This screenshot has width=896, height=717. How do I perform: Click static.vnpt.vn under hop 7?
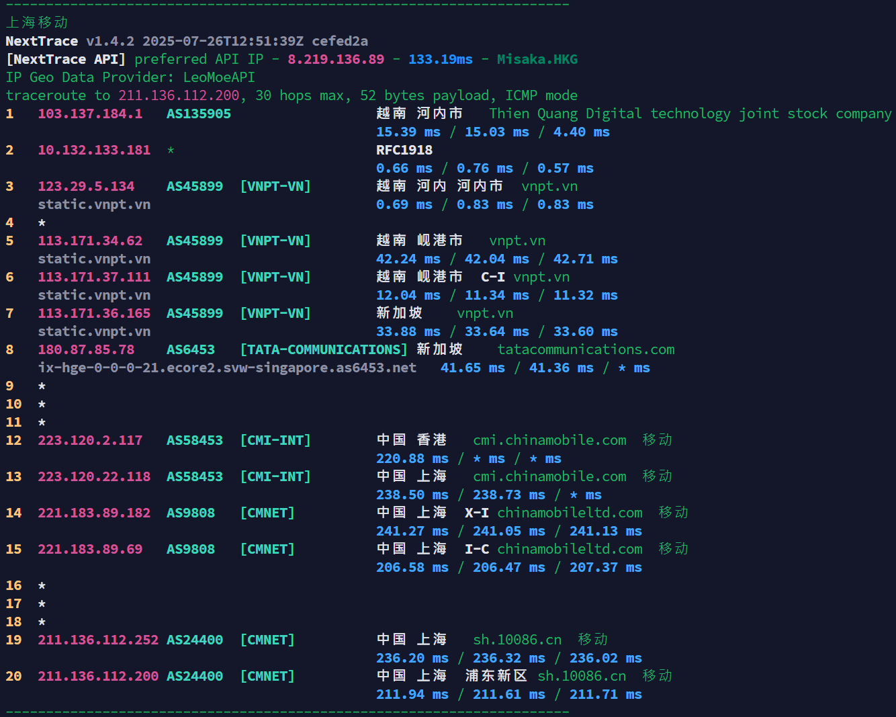(94, 331)
